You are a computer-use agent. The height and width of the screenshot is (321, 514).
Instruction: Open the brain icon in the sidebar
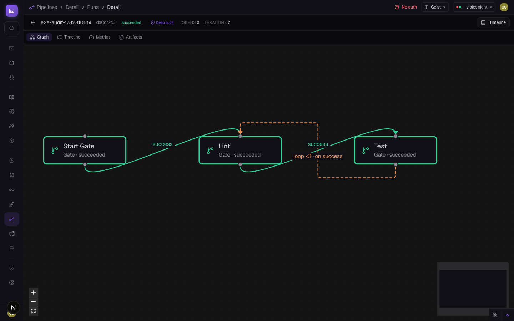12,112
